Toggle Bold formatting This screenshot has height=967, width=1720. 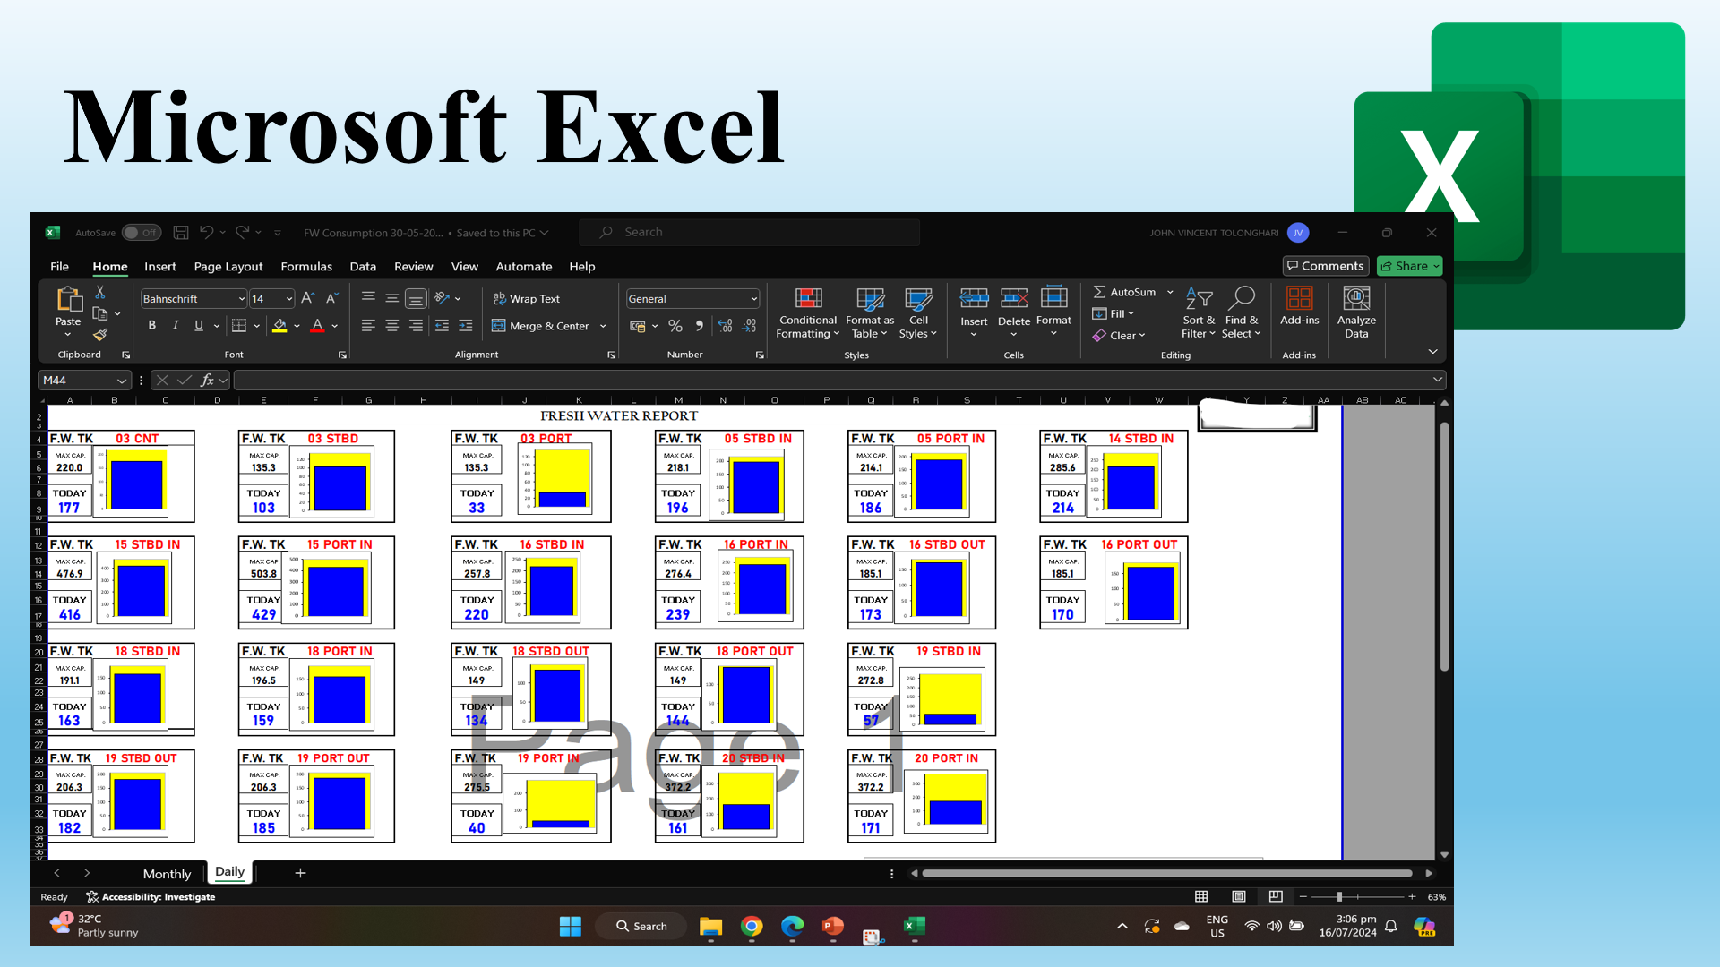pos(152,326)
